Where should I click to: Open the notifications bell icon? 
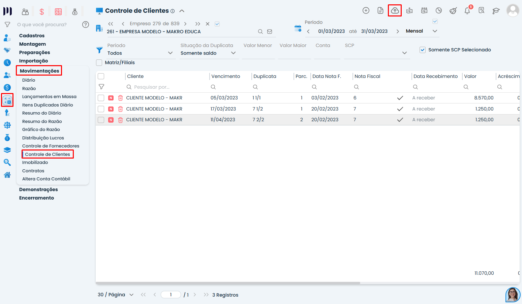pyautogui.click(x=467, y=11)
